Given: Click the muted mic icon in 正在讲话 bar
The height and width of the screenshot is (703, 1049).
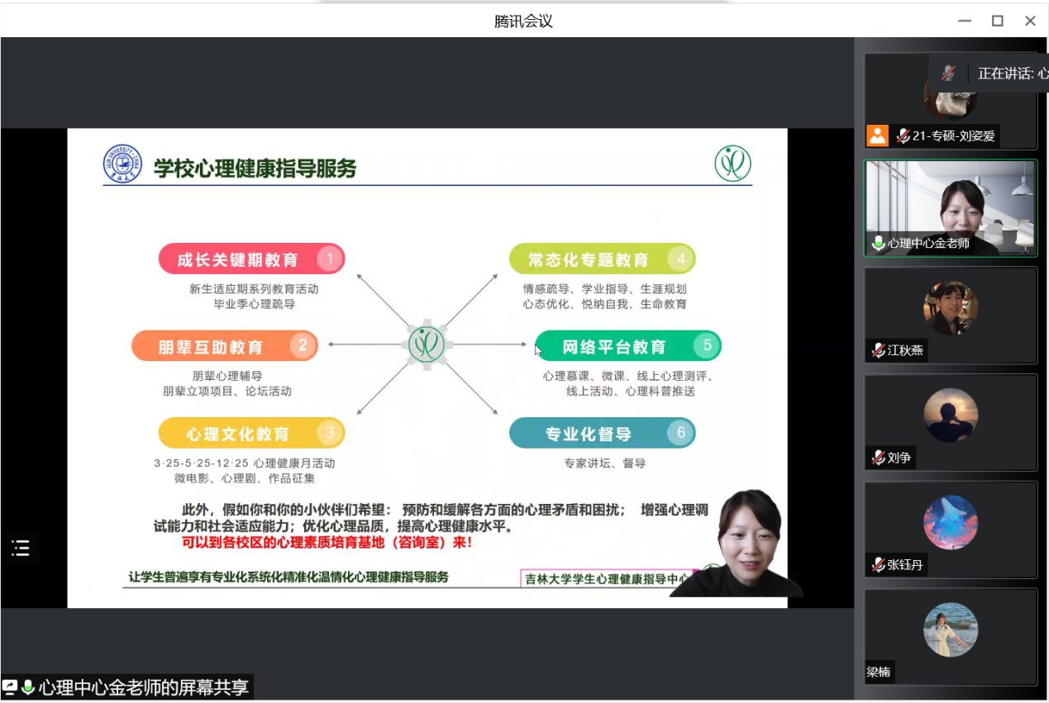Looking at the screenshot, I should click(948, 74).
